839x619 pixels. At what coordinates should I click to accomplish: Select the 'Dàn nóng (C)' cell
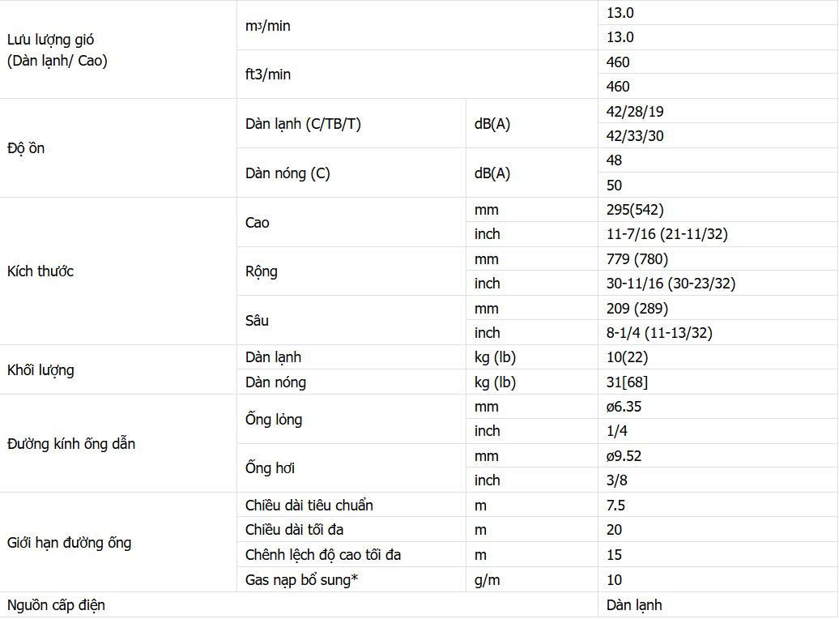(x=287, y=173)
